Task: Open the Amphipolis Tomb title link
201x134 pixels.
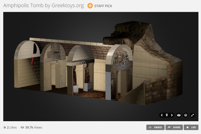Action: coord(43,6)
